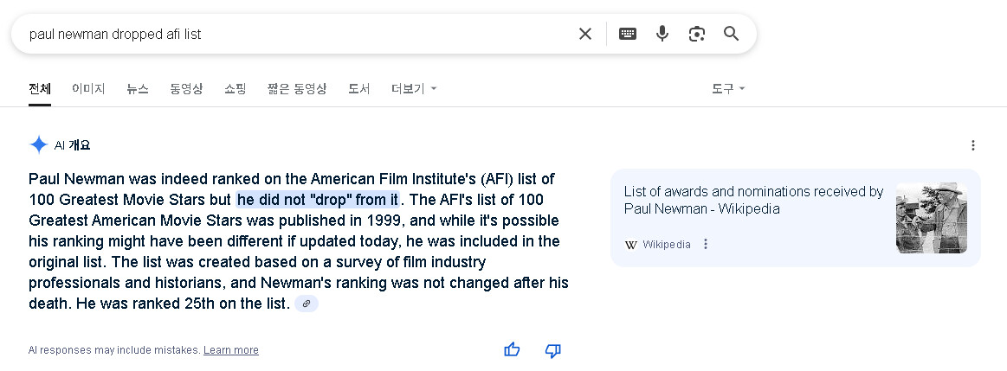The height and width of the screenshot is (371, 1007).
Task: Open the on-screen keyboard input tool
Action: [x=628, y=34]
